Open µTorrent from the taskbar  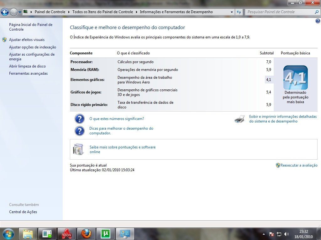(106, 234)
